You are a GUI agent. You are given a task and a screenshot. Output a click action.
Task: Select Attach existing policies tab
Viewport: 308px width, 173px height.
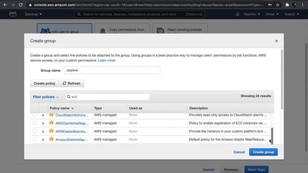point(180,29)
